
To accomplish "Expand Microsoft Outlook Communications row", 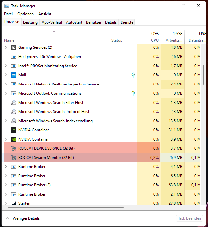I will [6, 93].
